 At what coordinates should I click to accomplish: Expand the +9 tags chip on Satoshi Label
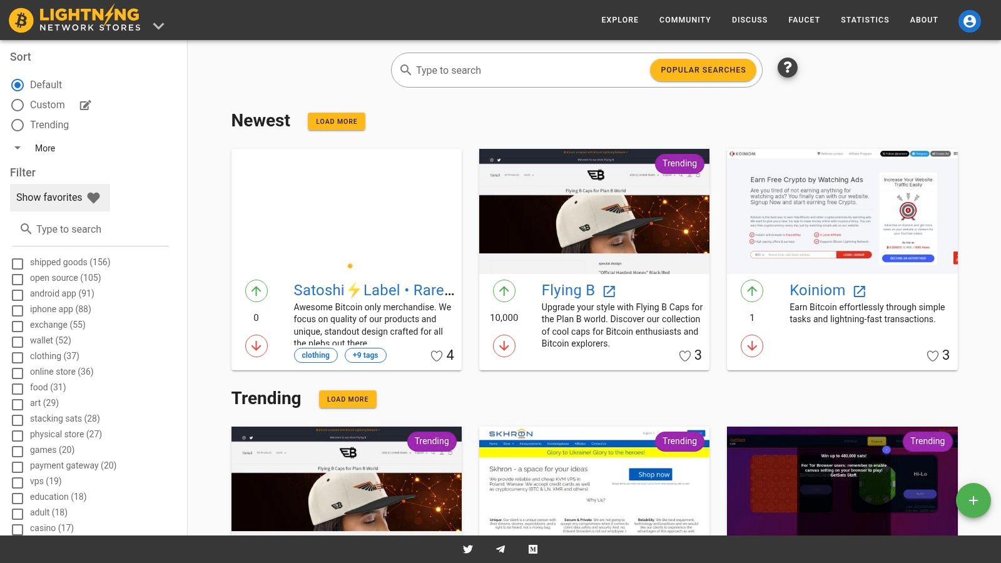point(365,355)
